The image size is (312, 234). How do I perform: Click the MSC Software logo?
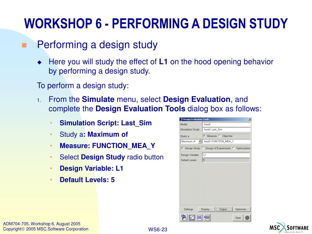click(x=289, y=227)
